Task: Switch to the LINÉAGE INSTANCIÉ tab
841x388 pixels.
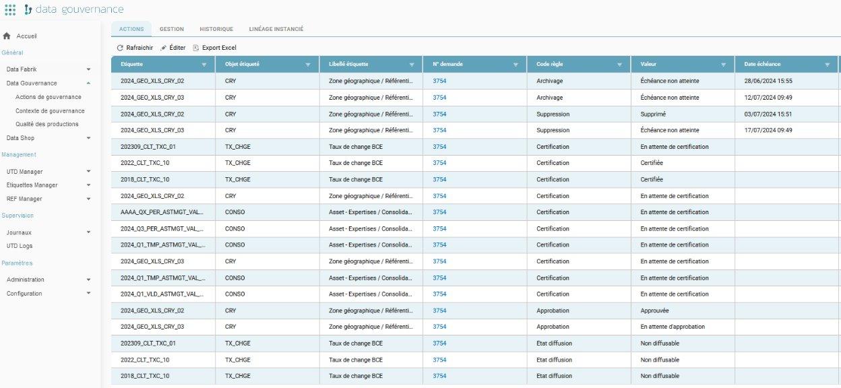Action: coord(276,29)
